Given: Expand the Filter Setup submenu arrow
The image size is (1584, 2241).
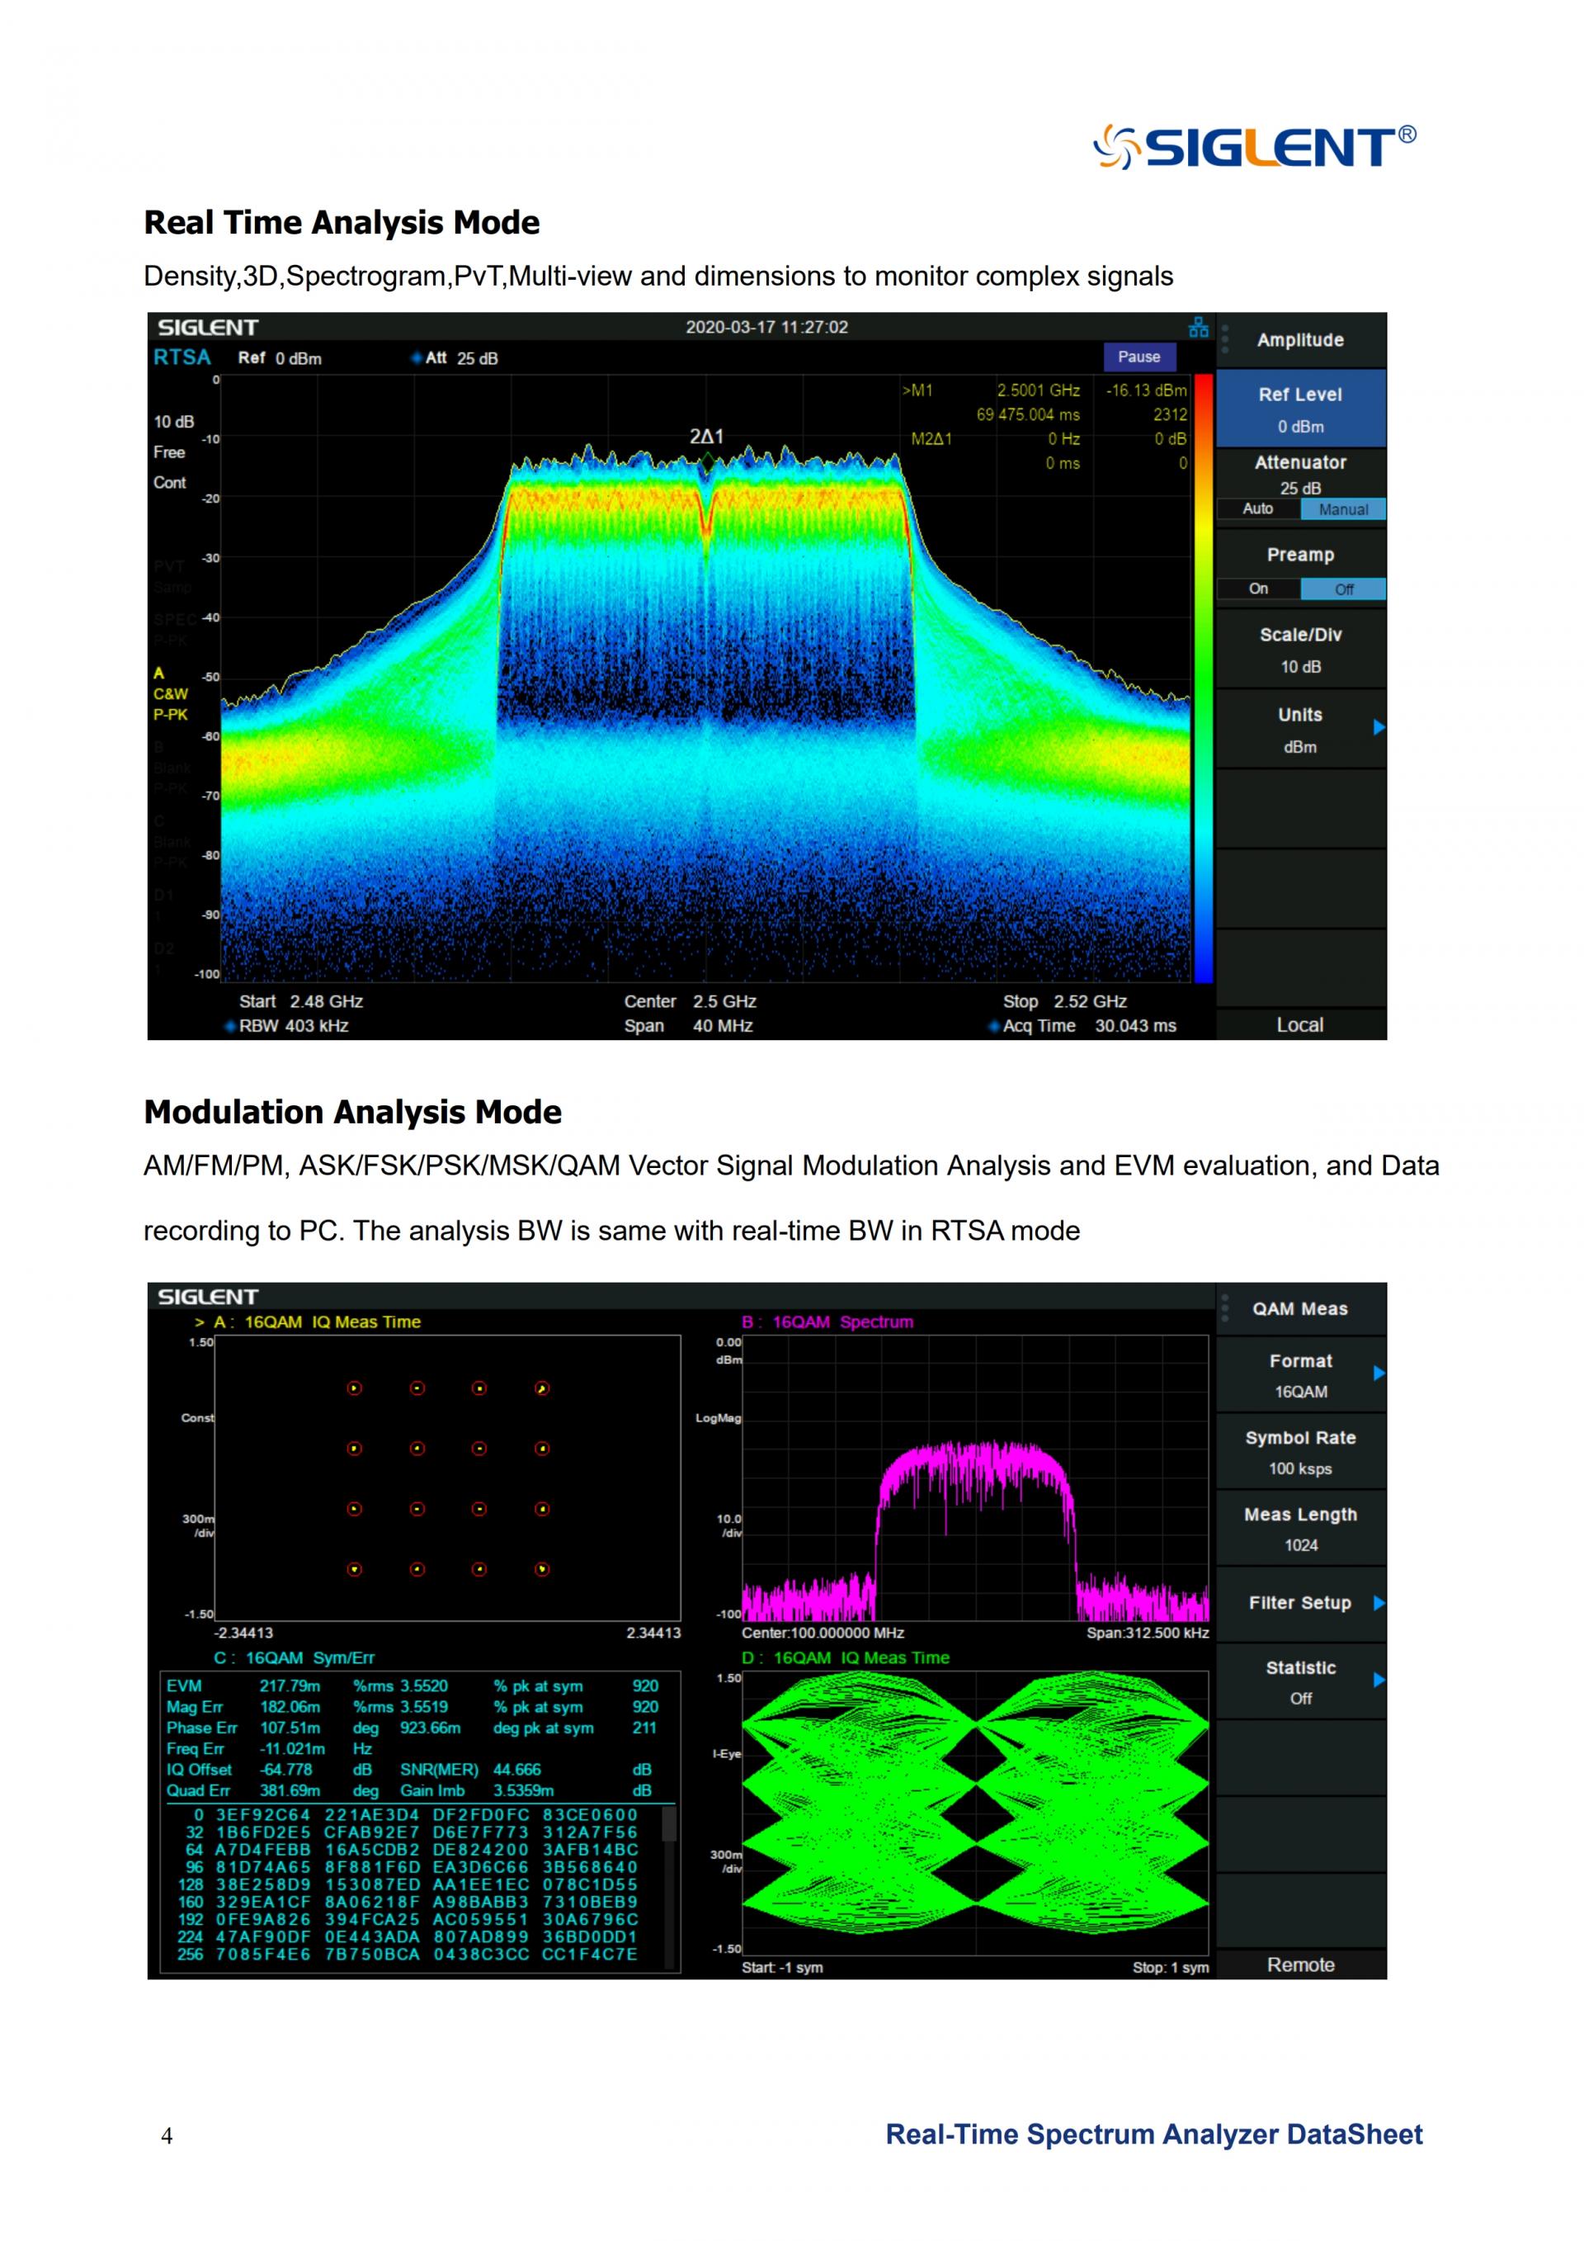Looking at the screenshot, I should (x=1379, y=1603).
